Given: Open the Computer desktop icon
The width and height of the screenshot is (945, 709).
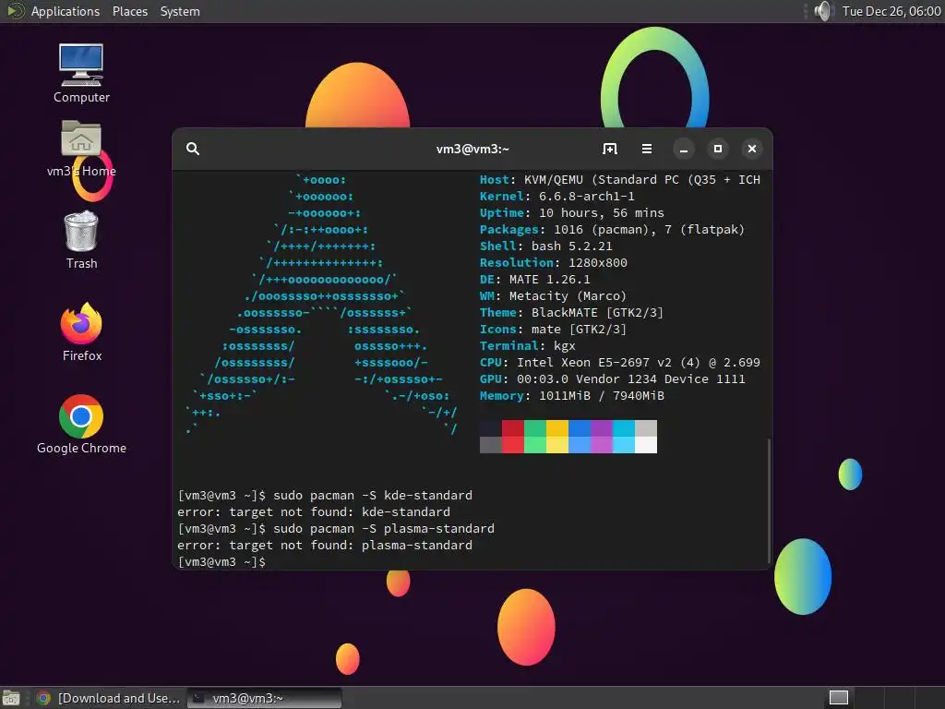Looking at the screenshot, I should (81, 74).
